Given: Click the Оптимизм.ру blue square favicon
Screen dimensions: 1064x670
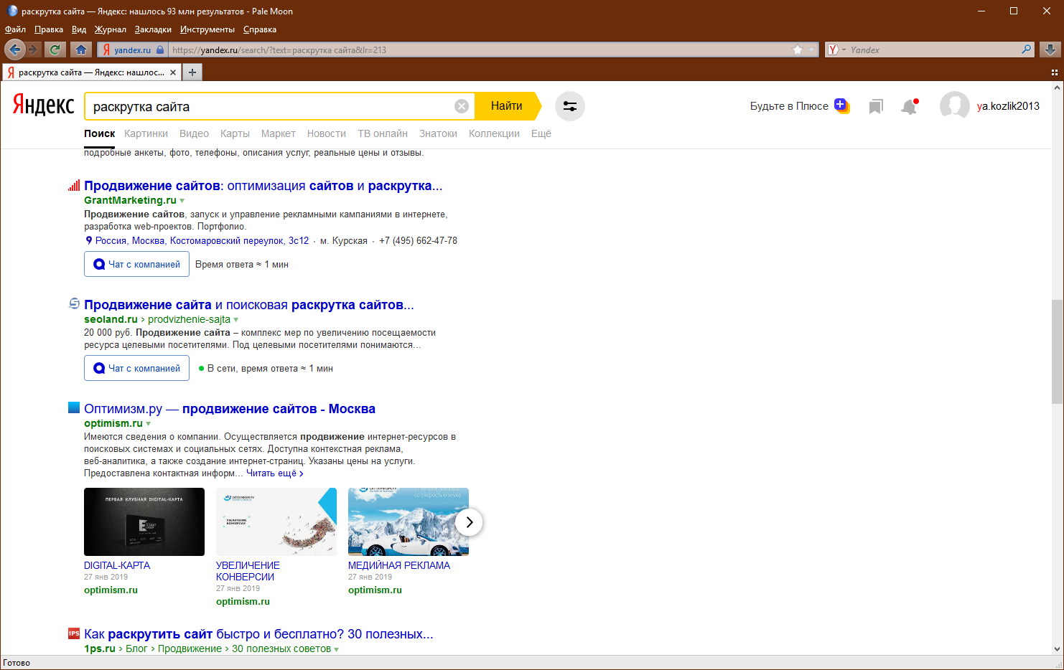Looking at the screenshot, I should (74, 407).
